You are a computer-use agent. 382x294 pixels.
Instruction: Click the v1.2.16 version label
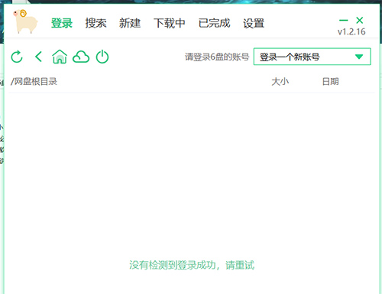351,31
